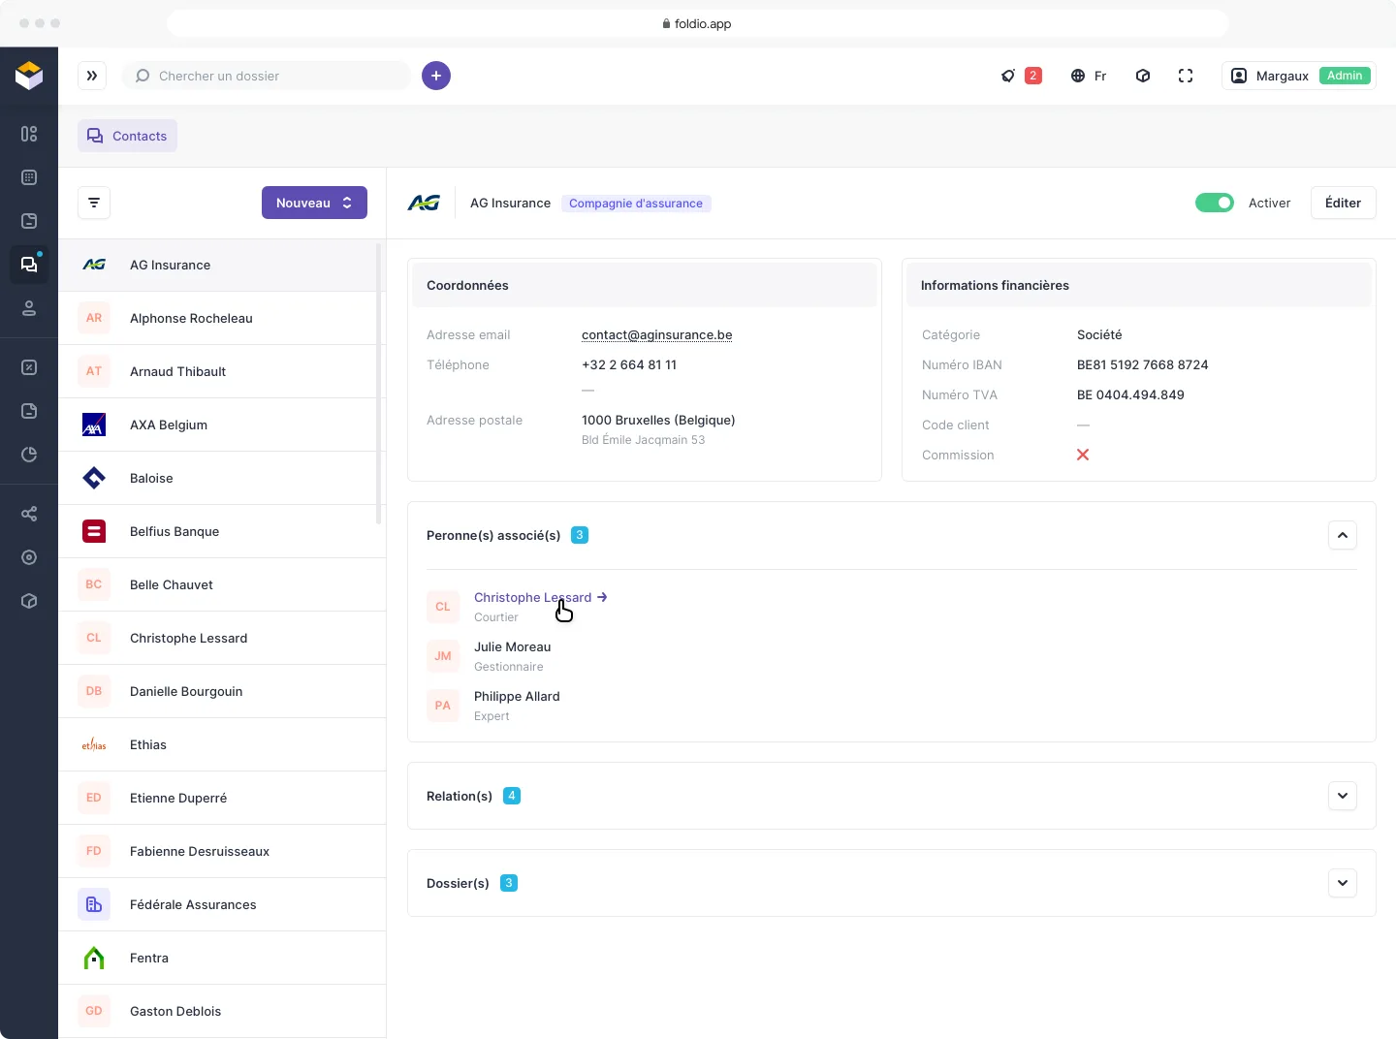Expand sidebar with double chevron button
The height and width of the screenshot is (1039, 1396).
pyautogui.click(x=92, y=76)
